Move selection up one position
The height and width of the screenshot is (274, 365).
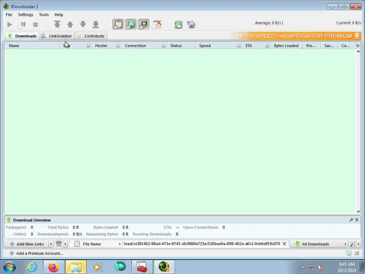[70, 24]
